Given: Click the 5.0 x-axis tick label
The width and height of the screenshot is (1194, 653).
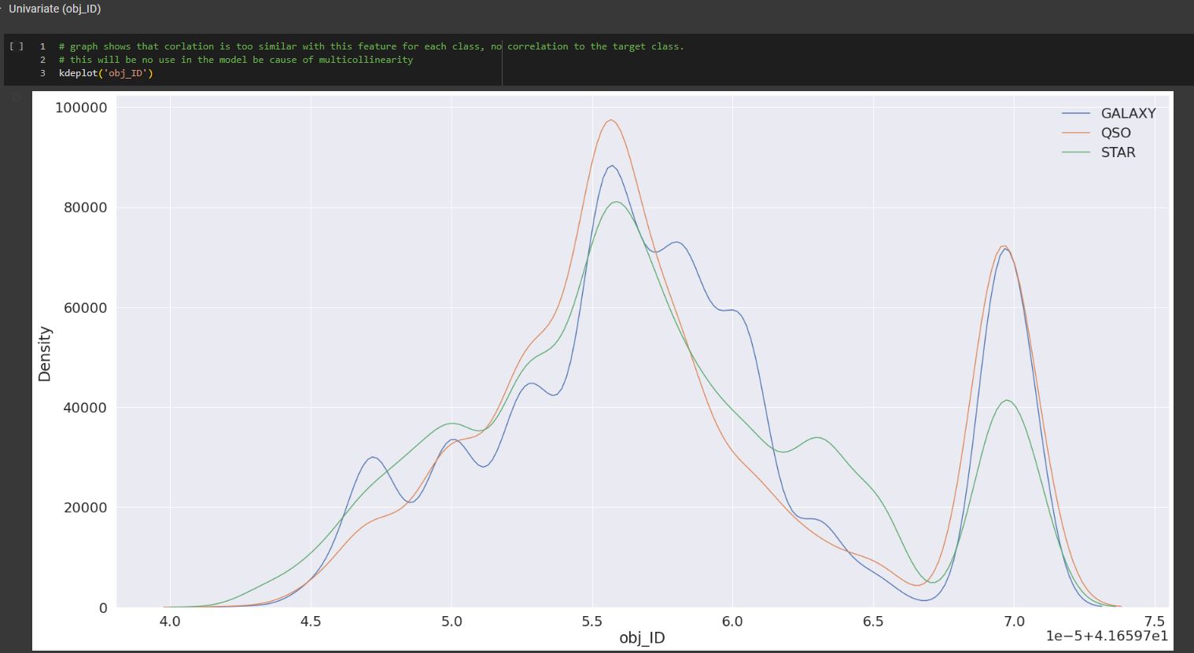Looking at the screenshot, I should [451, 622].
